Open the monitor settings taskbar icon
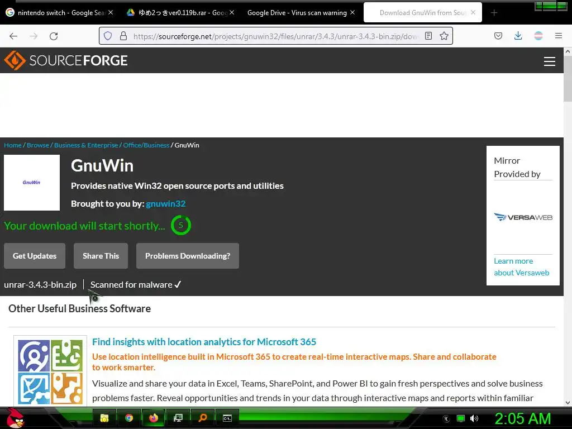Screen dimensions: 572x429 pos(178,418)
